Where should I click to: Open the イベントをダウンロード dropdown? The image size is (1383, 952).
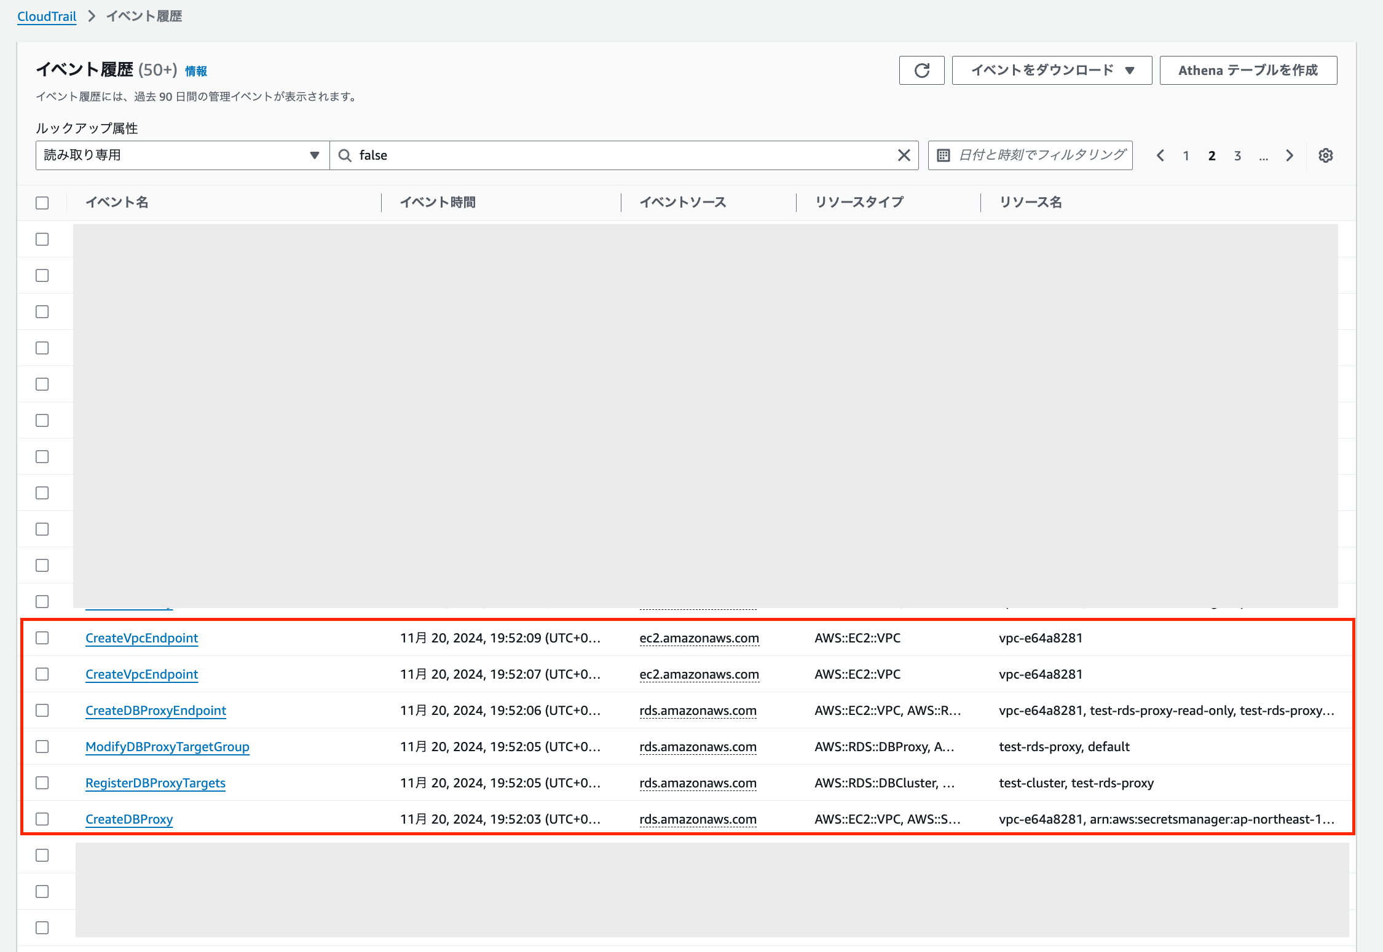pos(1052,71)
